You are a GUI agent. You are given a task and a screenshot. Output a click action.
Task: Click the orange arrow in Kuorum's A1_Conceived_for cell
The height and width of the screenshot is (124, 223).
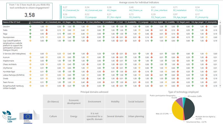pyautogui.click(x=30, y=57)
